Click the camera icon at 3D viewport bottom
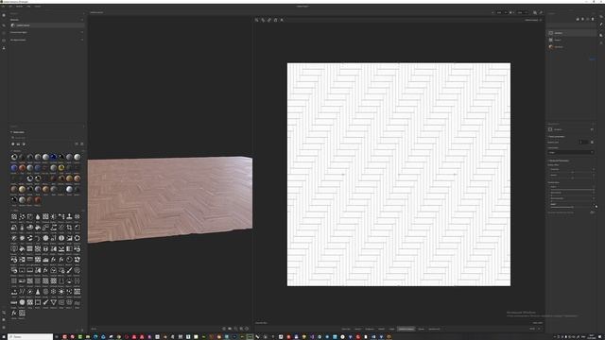This screenshot has width=605, height=340. coord(230,329)
